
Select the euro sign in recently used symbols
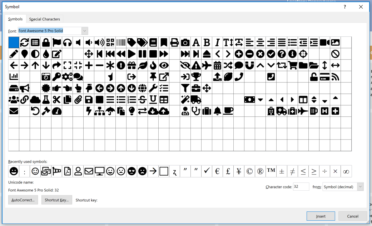point(217,171)
